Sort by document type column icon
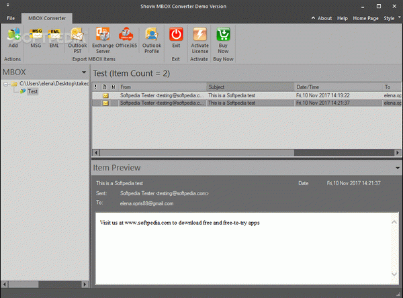Image resolution: width=403 pixels, height=298 pixels. 104,87
